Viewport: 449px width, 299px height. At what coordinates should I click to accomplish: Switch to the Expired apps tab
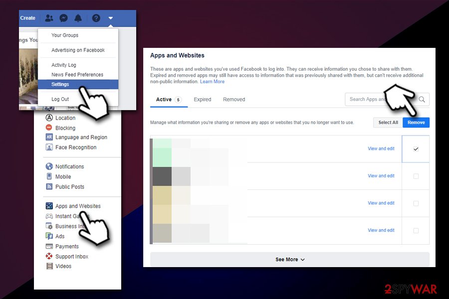point(203,99)
